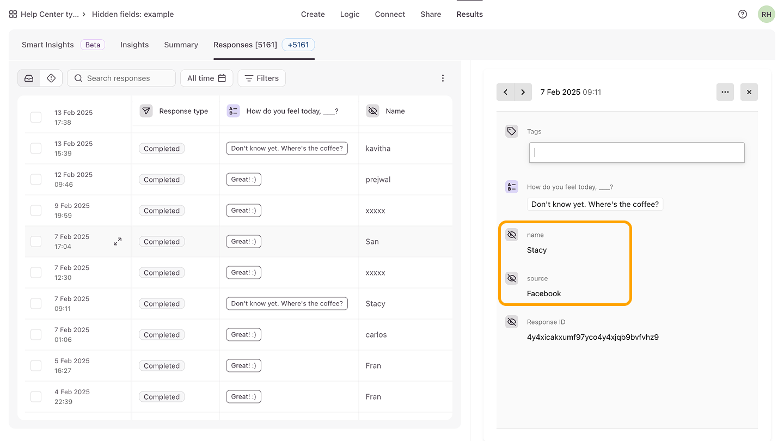Open the All time date range picker
This screenshot has width=784, height=441.
coord(207,78)
